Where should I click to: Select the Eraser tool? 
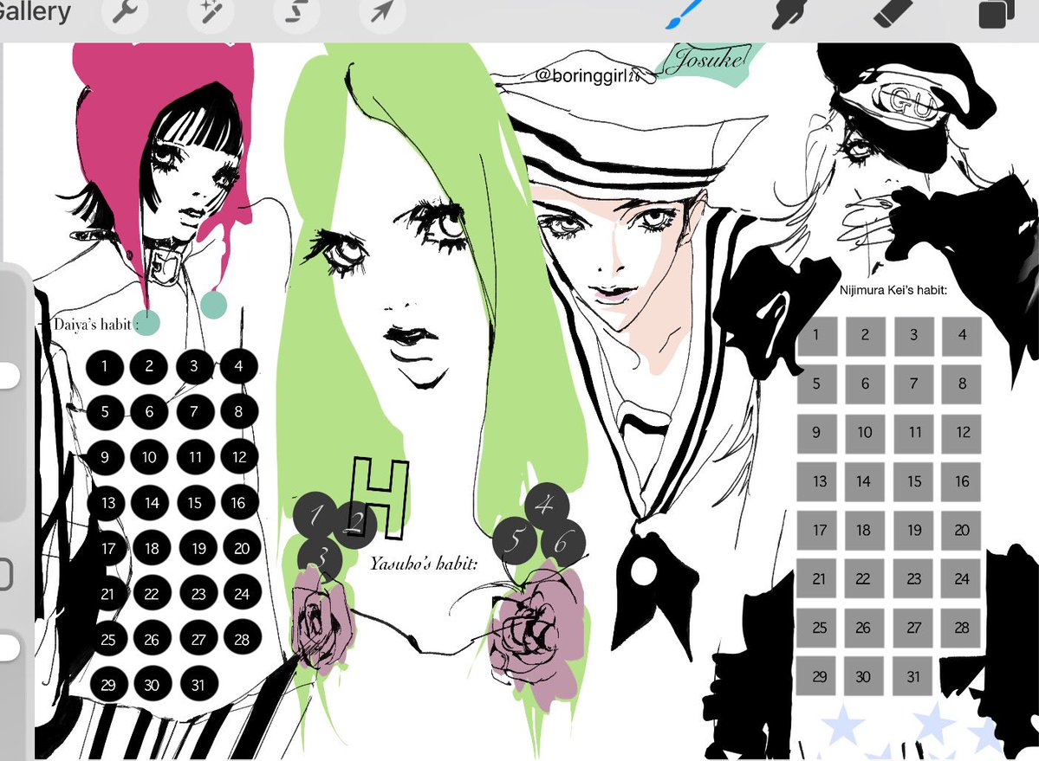point(893,13)
